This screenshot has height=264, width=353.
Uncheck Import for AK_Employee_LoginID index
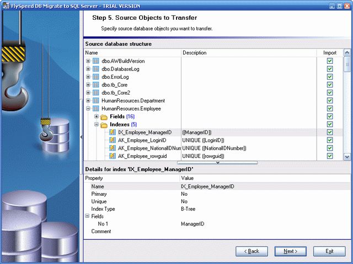tap(330, 140)
